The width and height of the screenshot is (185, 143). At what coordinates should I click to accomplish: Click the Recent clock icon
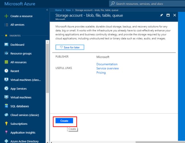(x=6, y=71)
